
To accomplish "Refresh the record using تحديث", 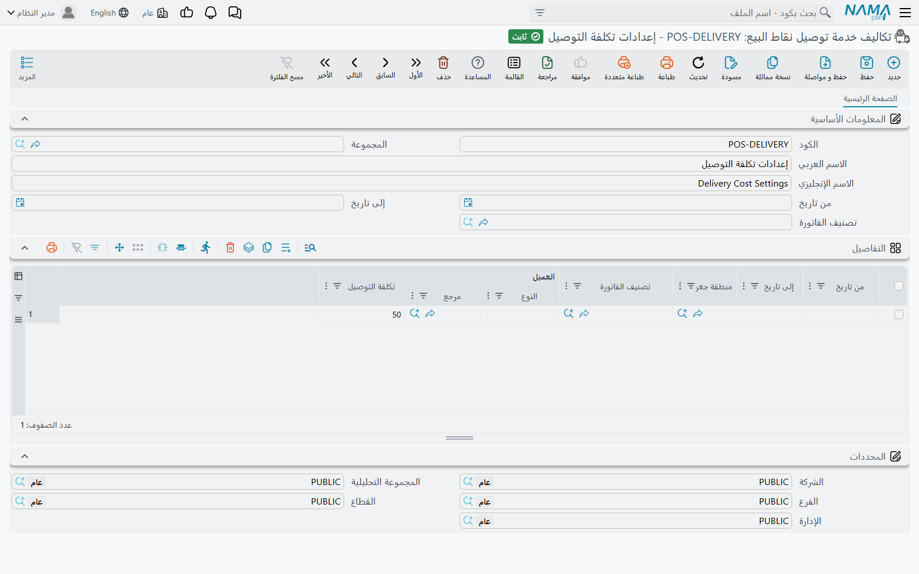I will coord(698,68).
